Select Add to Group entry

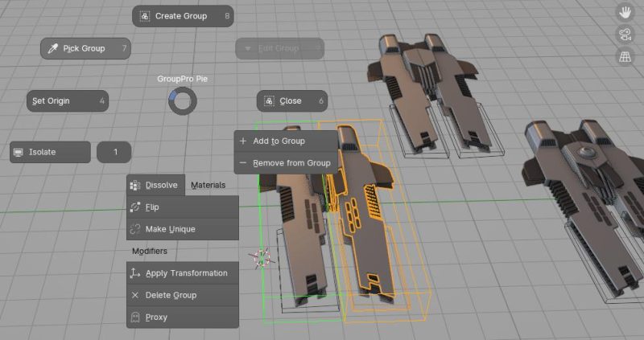[285, 141]
